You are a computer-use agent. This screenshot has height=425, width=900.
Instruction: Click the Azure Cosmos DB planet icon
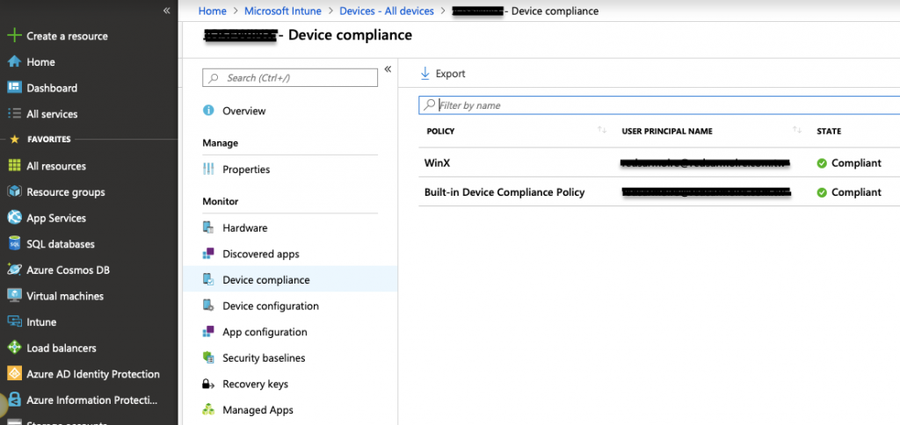[14, 270]
